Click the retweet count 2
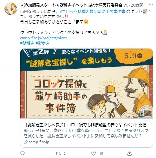The image size is (156, 158). click(x=65, y=154)
